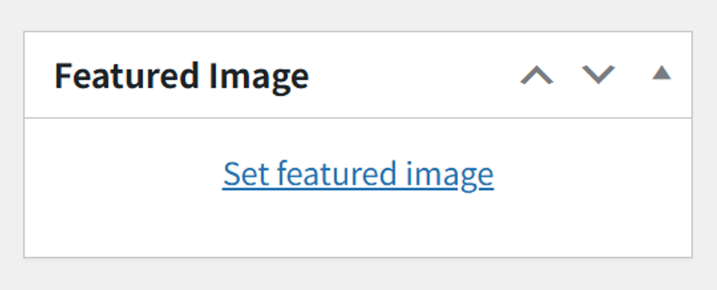Image resolution: width=717 pixels, height=290 pixels.
Task: Toggle the Featured Image metabox triangle
Action: [661, 73]
